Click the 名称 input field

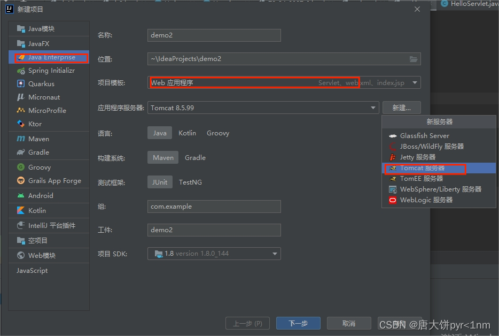pyautogui.click(x=214, y=35)
